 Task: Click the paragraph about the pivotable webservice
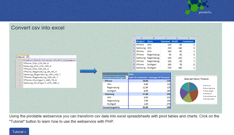pos(114,119)
